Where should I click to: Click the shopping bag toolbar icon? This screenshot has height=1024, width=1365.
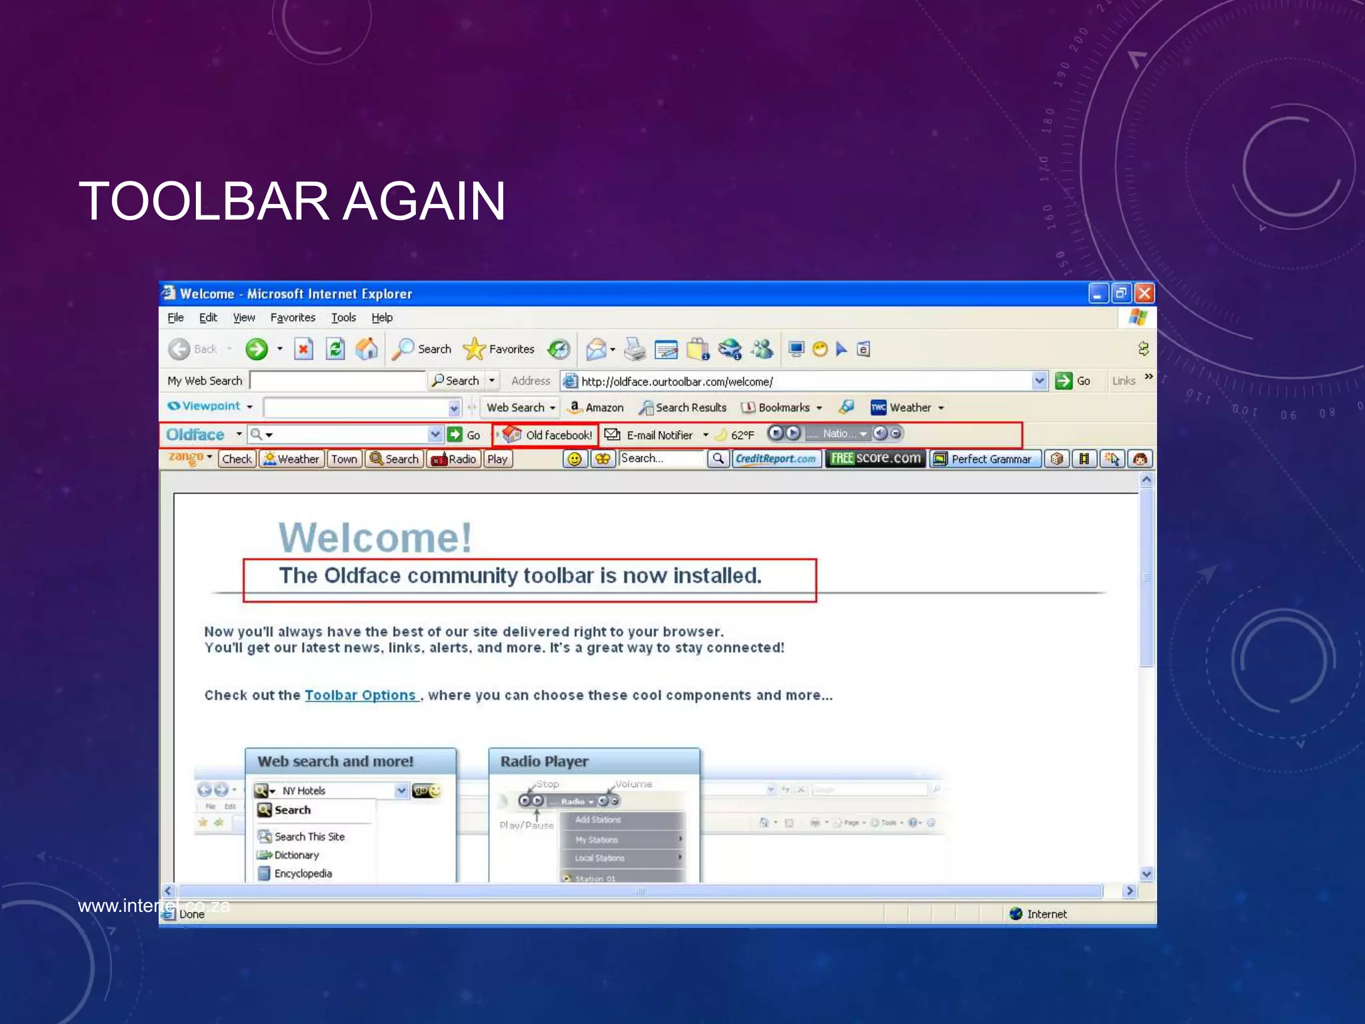[698, 349]
